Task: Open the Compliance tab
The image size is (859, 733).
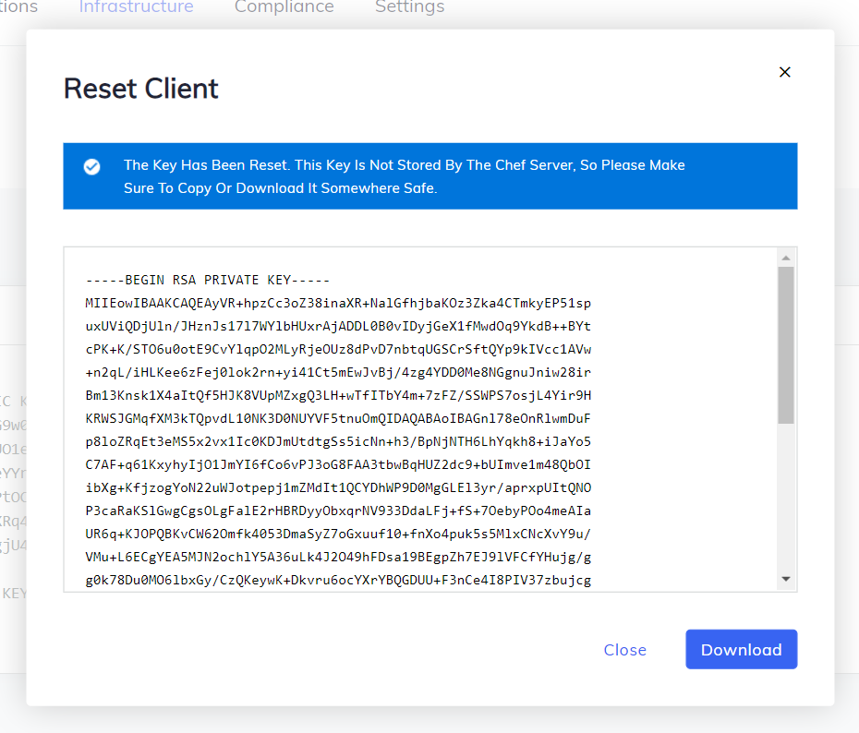Action: coord(284,7)
